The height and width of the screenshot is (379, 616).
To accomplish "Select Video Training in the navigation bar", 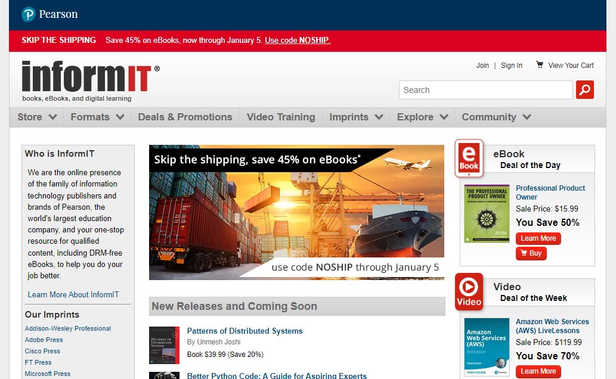I will [x=280, y=117].
